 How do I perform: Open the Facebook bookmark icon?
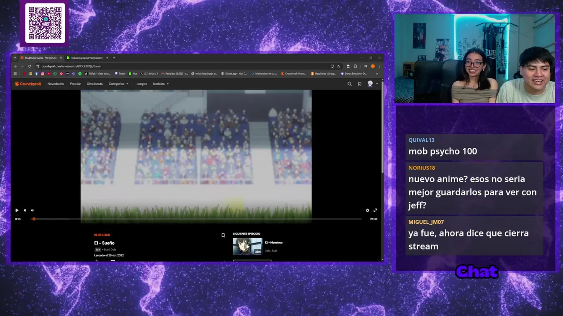pos(37,74)
